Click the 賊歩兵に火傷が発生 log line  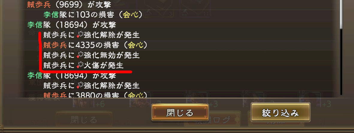coord(84,65)
